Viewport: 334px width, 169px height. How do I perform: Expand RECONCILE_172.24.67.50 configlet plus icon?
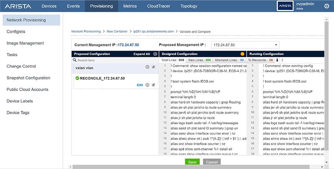[147, 85]
